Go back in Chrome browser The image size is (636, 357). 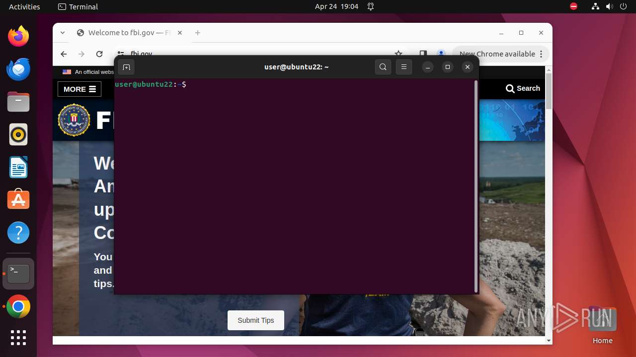[x=64, y=54]
